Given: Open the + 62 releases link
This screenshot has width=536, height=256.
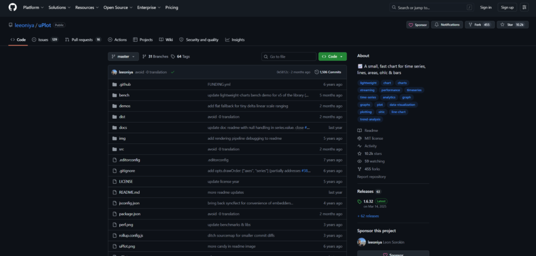Looking at the screenshot, I should [368, 216].
